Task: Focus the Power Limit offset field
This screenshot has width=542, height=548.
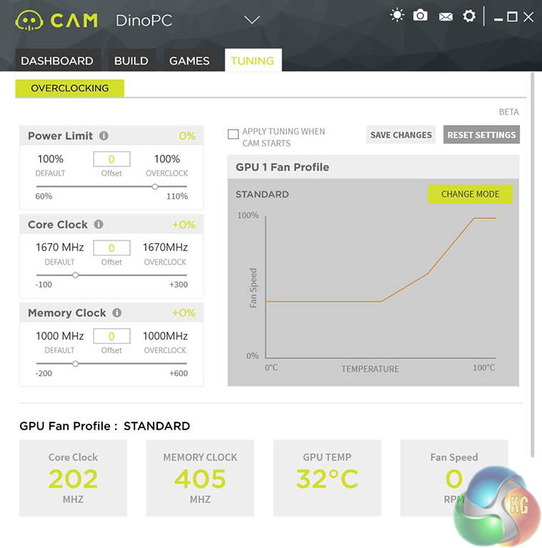Action: pos(111,159)
